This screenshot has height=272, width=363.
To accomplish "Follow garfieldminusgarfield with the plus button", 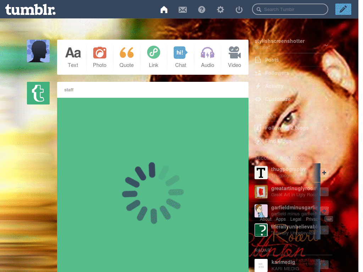I will tap(324, 211).
